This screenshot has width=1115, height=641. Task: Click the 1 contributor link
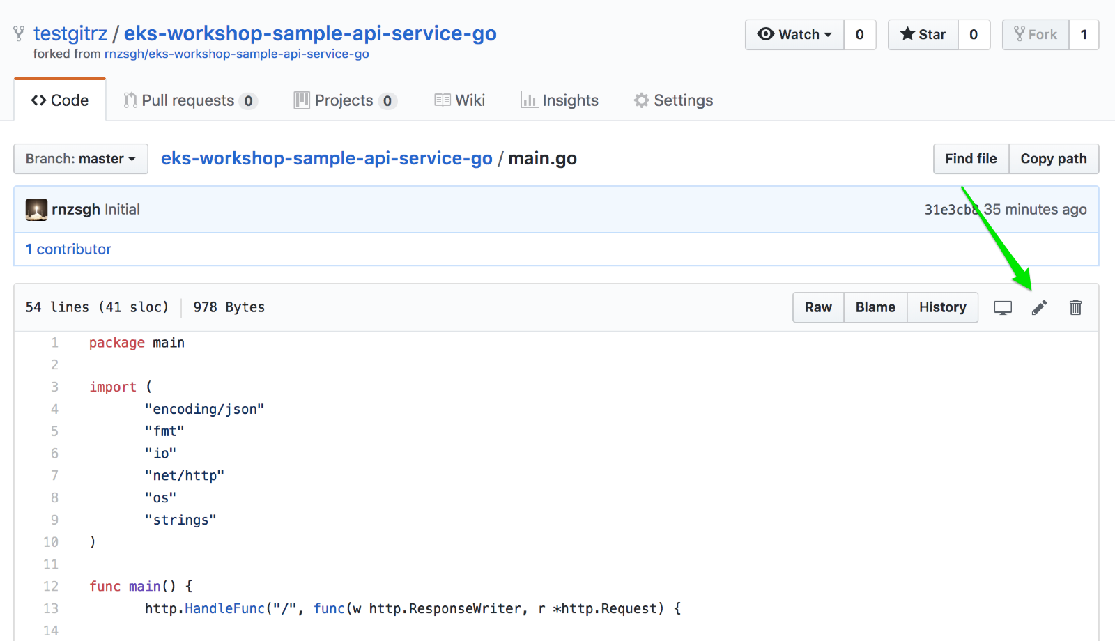[68, 249]
